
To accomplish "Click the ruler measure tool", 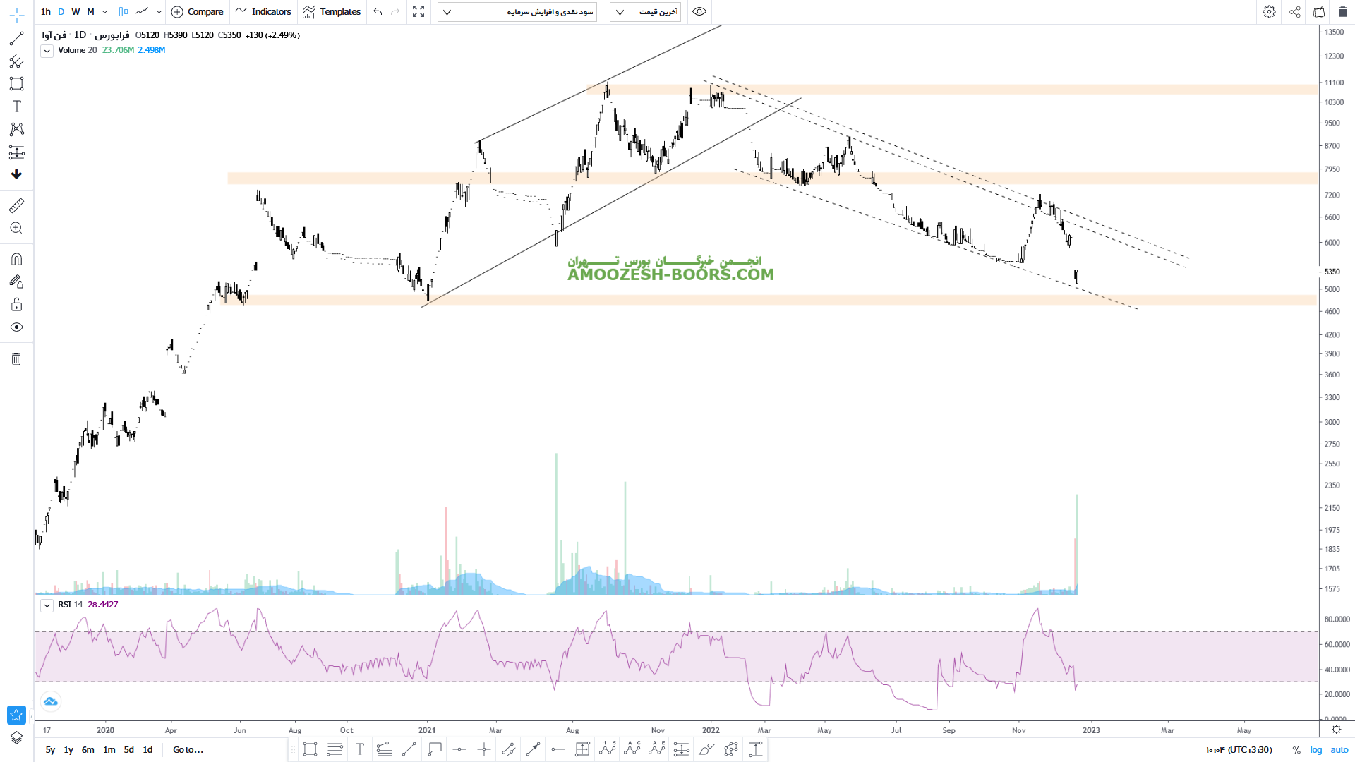I will [16, 205].
